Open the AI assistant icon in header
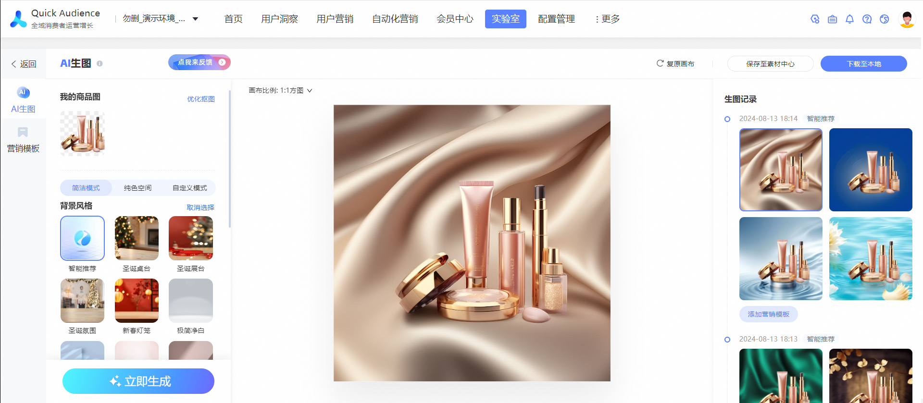Viewport: 923px width, 403px height. pos(815,19)
